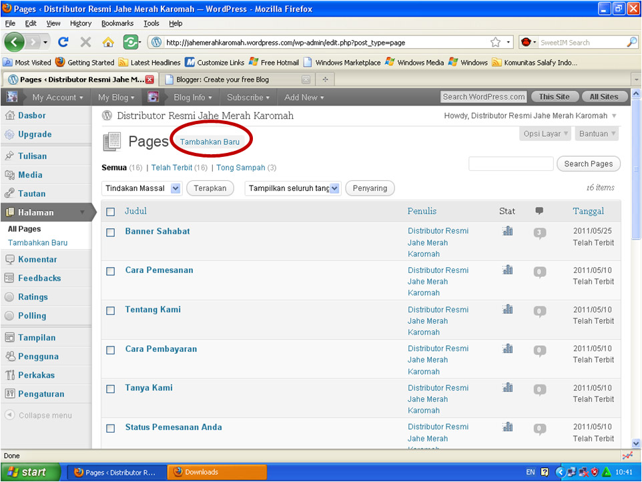642x482 pixels.
Task: Expand the Bantuan help panel
Action: tap(597, 134)
